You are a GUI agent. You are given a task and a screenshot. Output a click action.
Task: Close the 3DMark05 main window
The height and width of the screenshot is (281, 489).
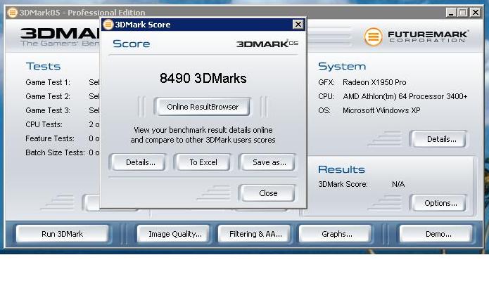tap(475, 13)
